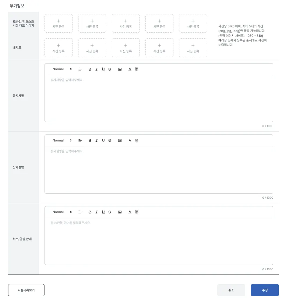The height and width of the screenshot is (304, 288).
Task: Click the blue 수정 button
Action: coord(265,290)
